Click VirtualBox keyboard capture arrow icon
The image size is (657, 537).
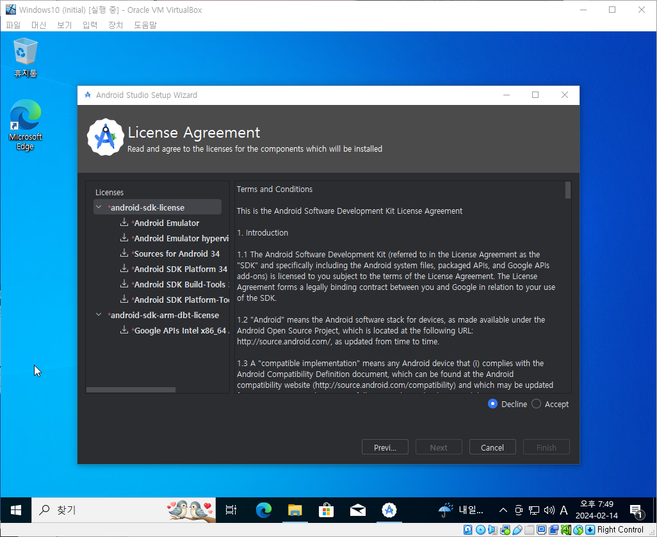(x=590, y=530)
